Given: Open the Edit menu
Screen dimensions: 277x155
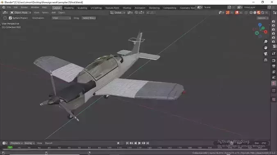Looking at the screenshot, I should click(x=16, y=7).
